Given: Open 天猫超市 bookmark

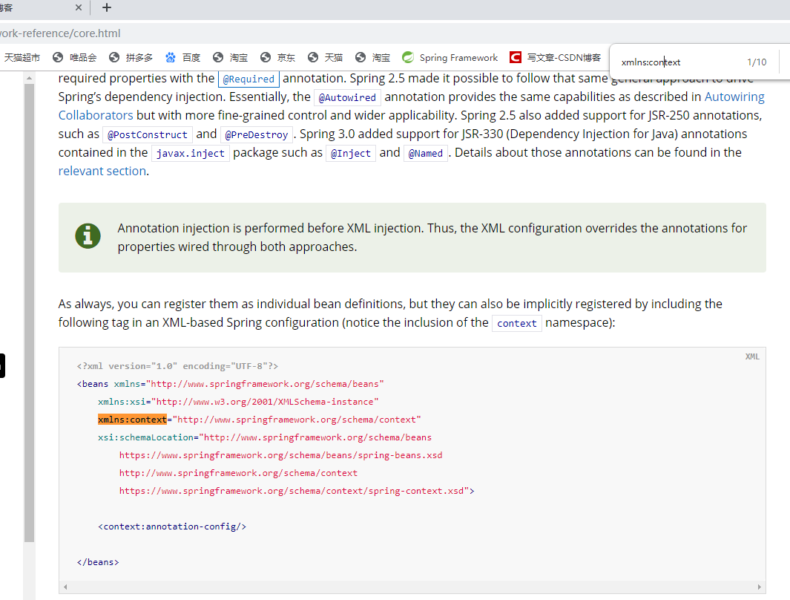Looking at the screenshot, I should [22, 57].
